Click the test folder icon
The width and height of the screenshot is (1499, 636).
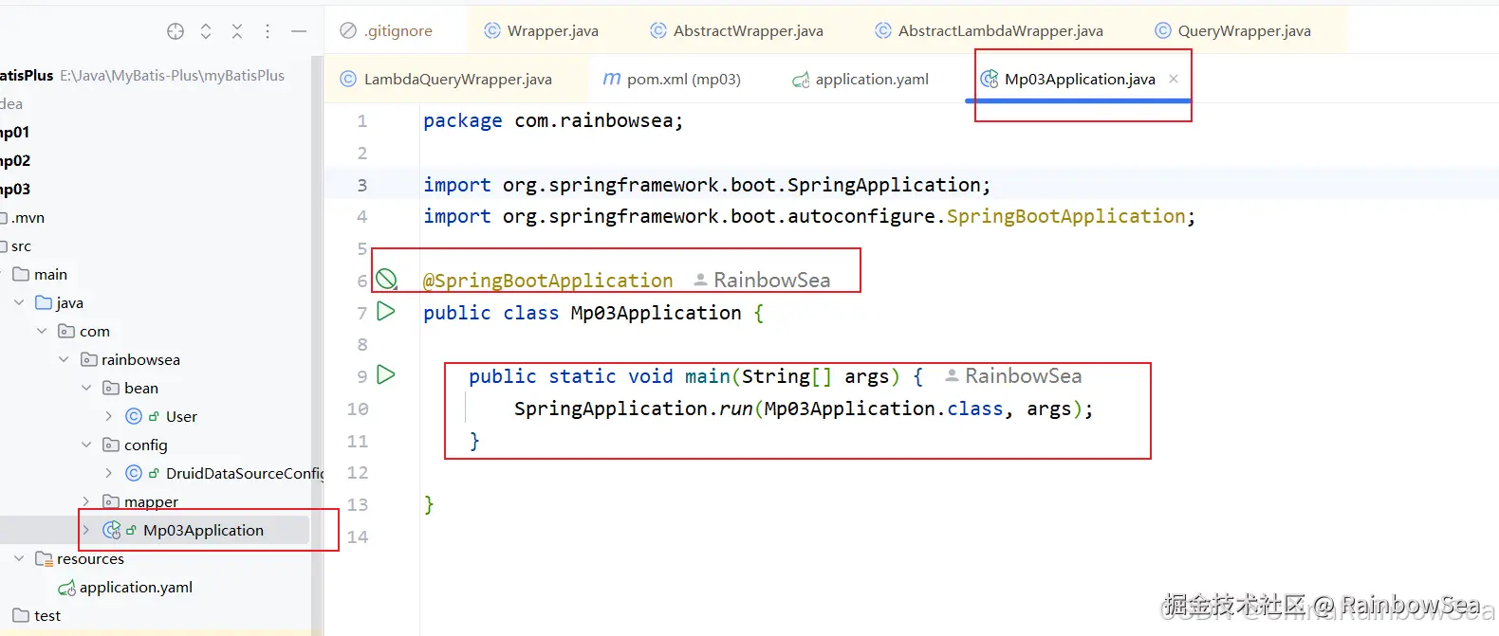tap(21, 615)
